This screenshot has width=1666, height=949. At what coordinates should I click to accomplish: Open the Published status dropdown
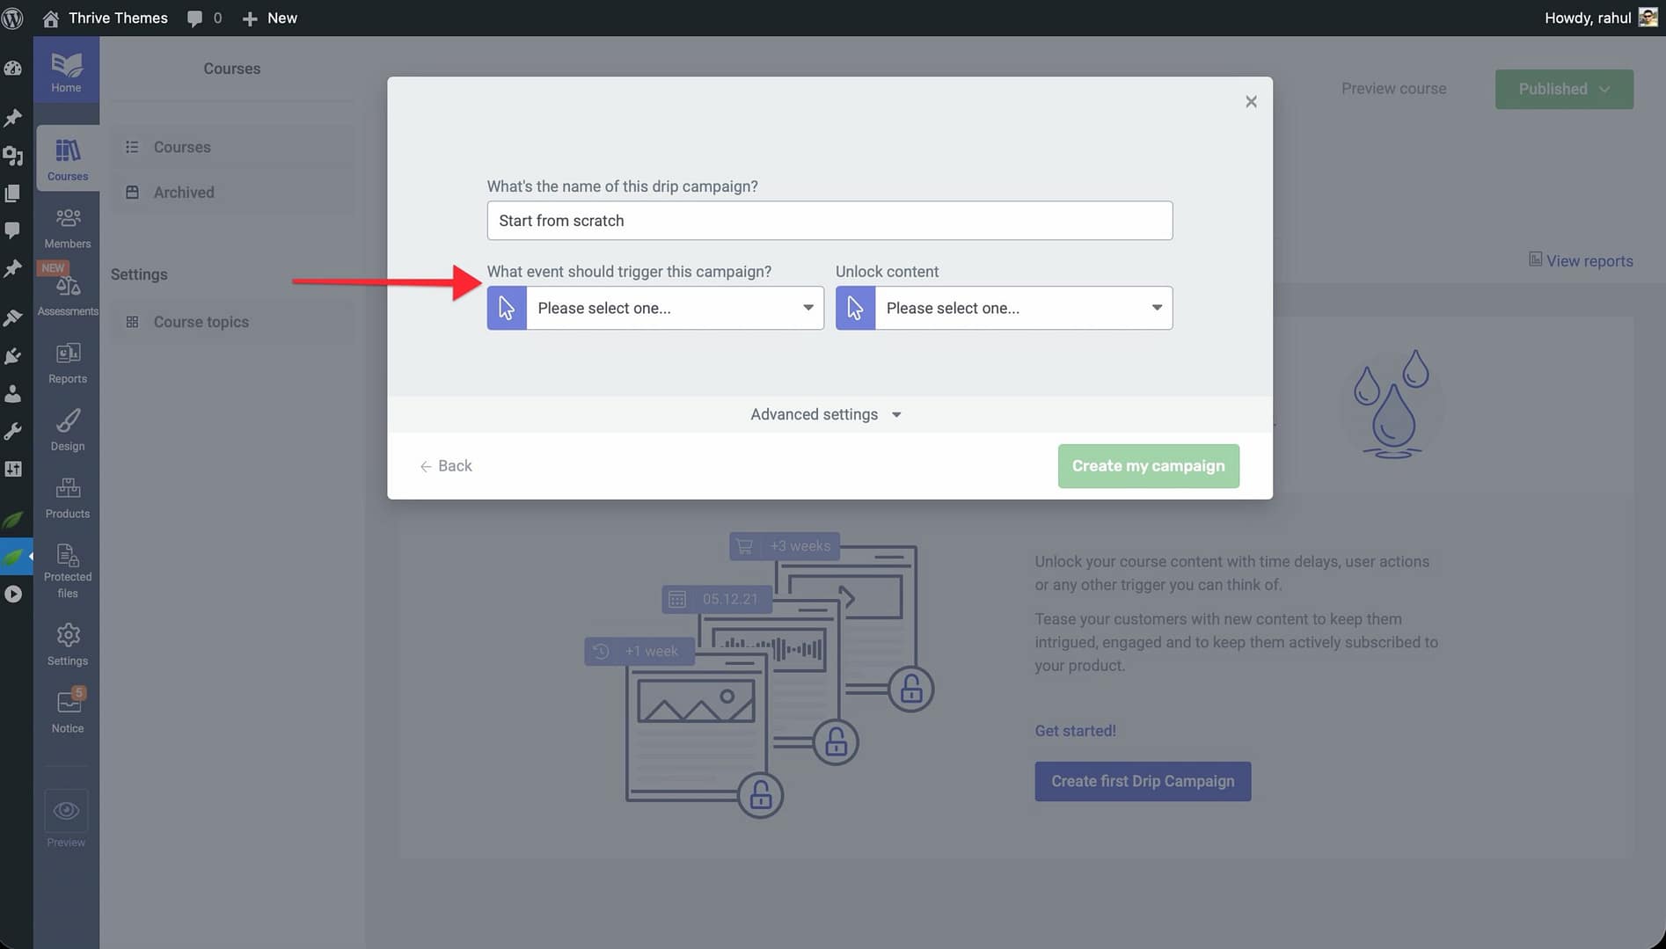(x=1563, y=89)
